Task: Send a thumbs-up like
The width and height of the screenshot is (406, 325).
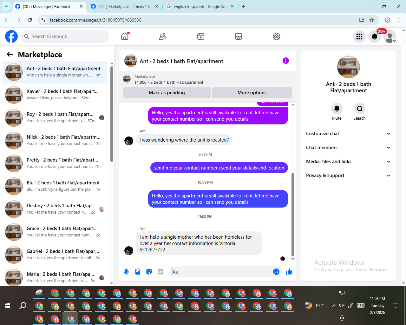Action: [289, 272]
